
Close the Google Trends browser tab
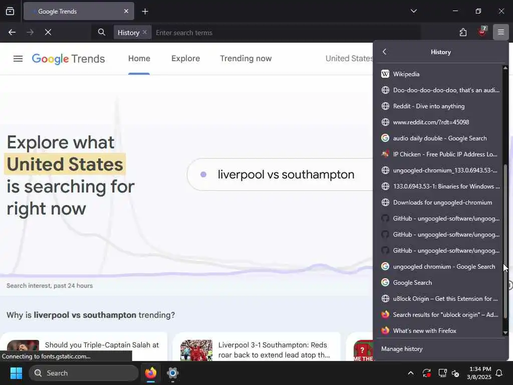(126, 12)
